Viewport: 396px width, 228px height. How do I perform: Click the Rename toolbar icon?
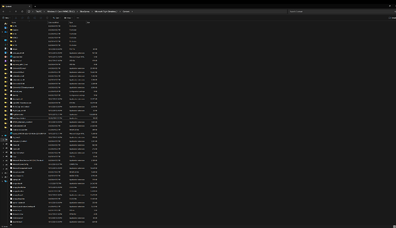tap(34, 18)
